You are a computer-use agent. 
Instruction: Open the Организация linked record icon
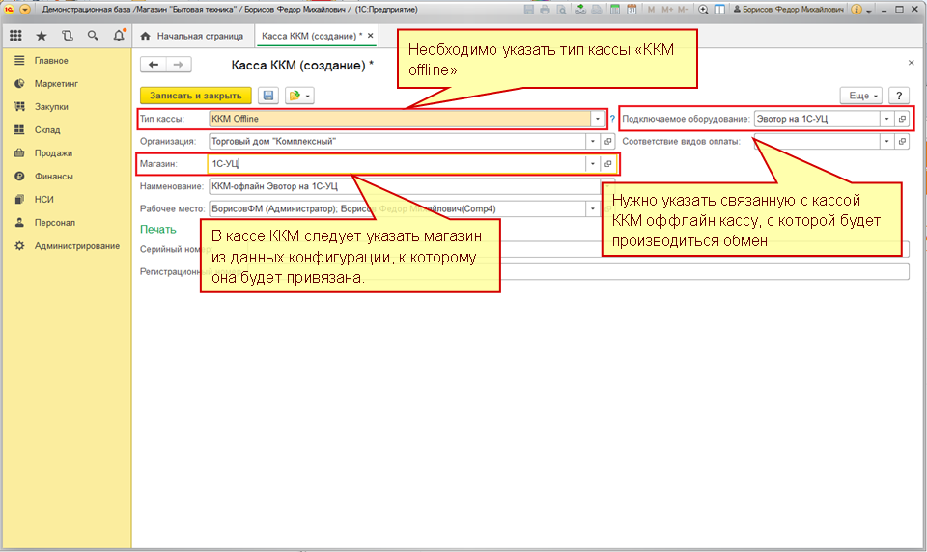coord(607,141)
